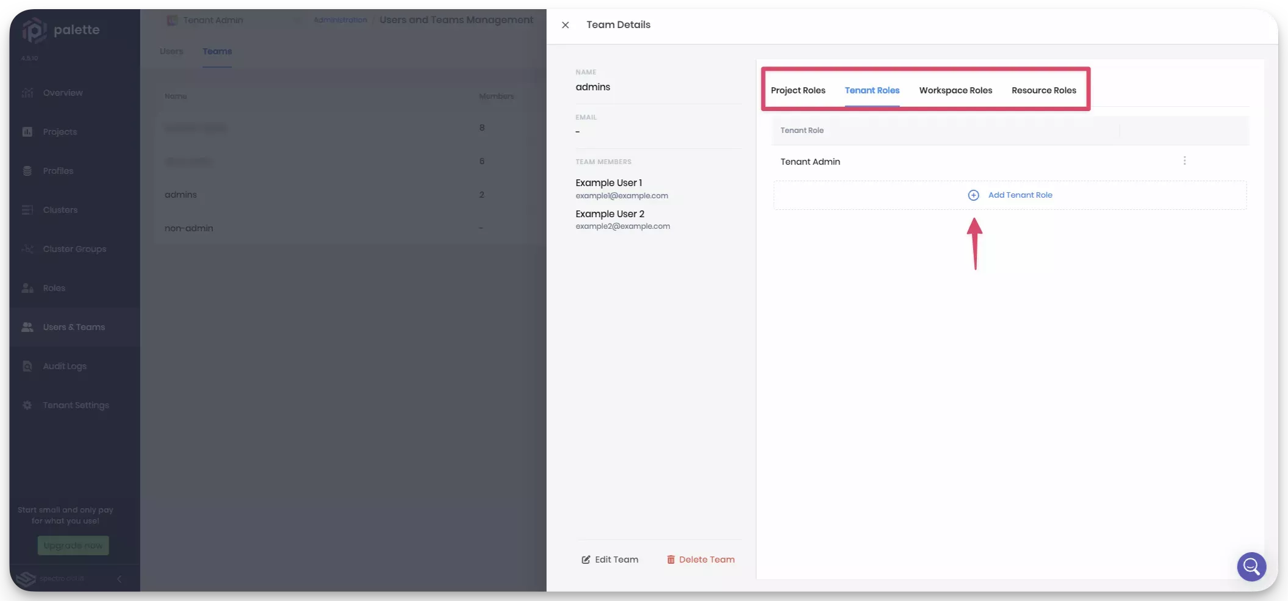Open Audit Logs in the sidebar

click(x=65, y=366)
